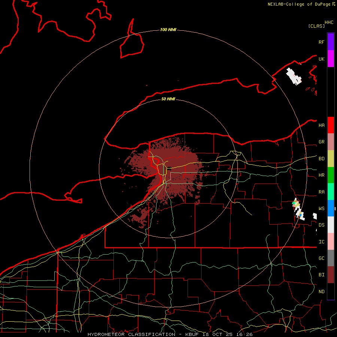
Task: Click the BI legend label
Action: [321, 275]
